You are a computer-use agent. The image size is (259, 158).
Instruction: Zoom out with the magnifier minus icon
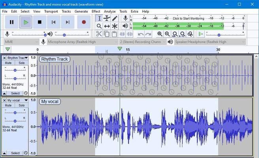167,34
